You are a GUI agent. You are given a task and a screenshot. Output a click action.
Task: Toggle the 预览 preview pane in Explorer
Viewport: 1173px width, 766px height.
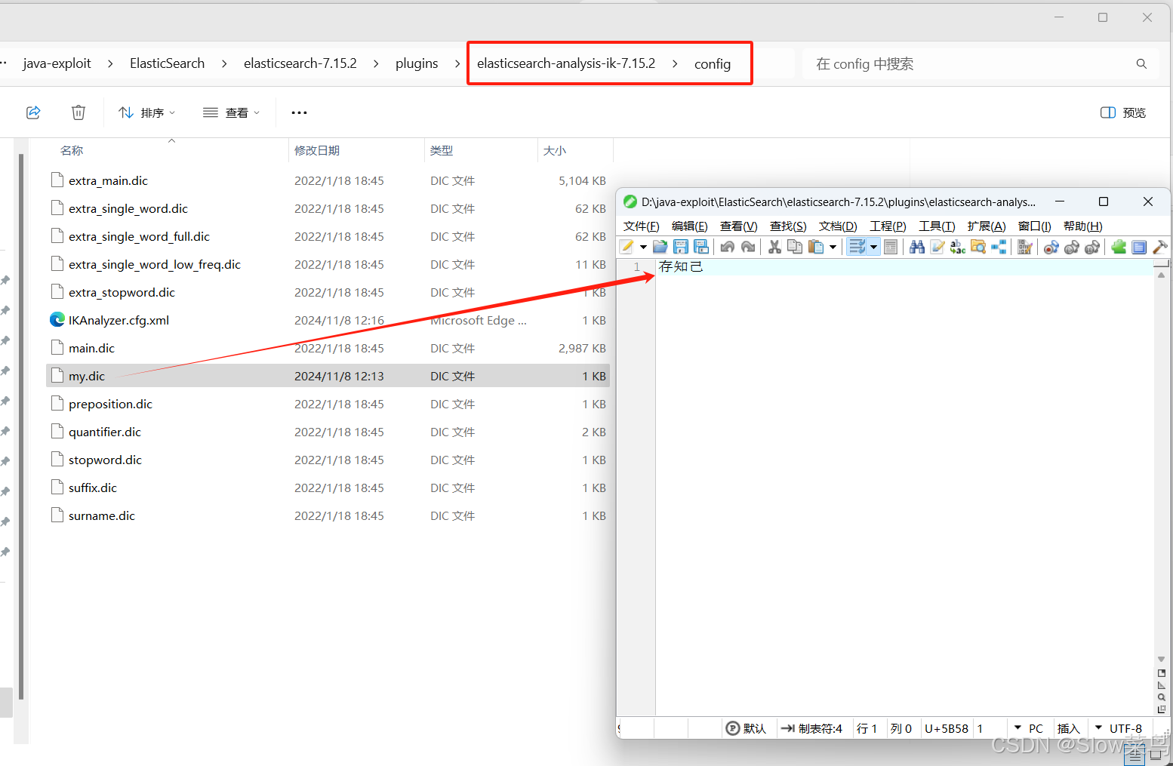1123,112
